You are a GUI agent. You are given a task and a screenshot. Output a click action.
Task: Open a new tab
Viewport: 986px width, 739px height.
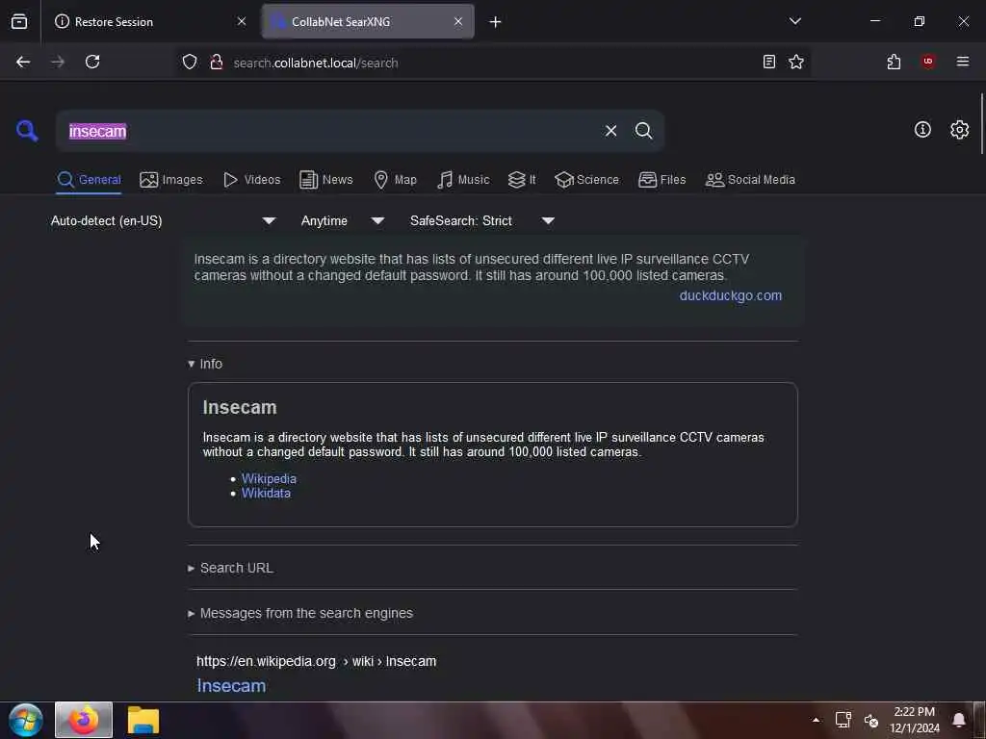(x=495, y=22)
